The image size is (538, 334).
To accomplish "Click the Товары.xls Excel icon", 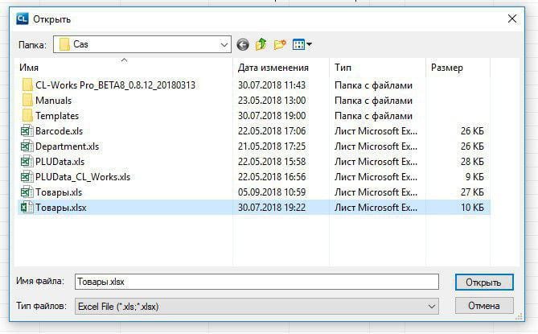I will pyautogui.click(x=27, y=192).
